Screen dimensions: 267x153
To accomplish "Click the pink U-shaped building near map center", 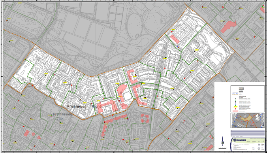I will [x=132, y=77].
